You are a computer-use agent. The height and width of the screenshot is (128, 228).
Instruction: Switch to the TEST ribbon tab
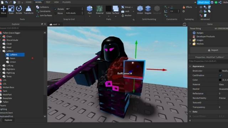(48, 2)
